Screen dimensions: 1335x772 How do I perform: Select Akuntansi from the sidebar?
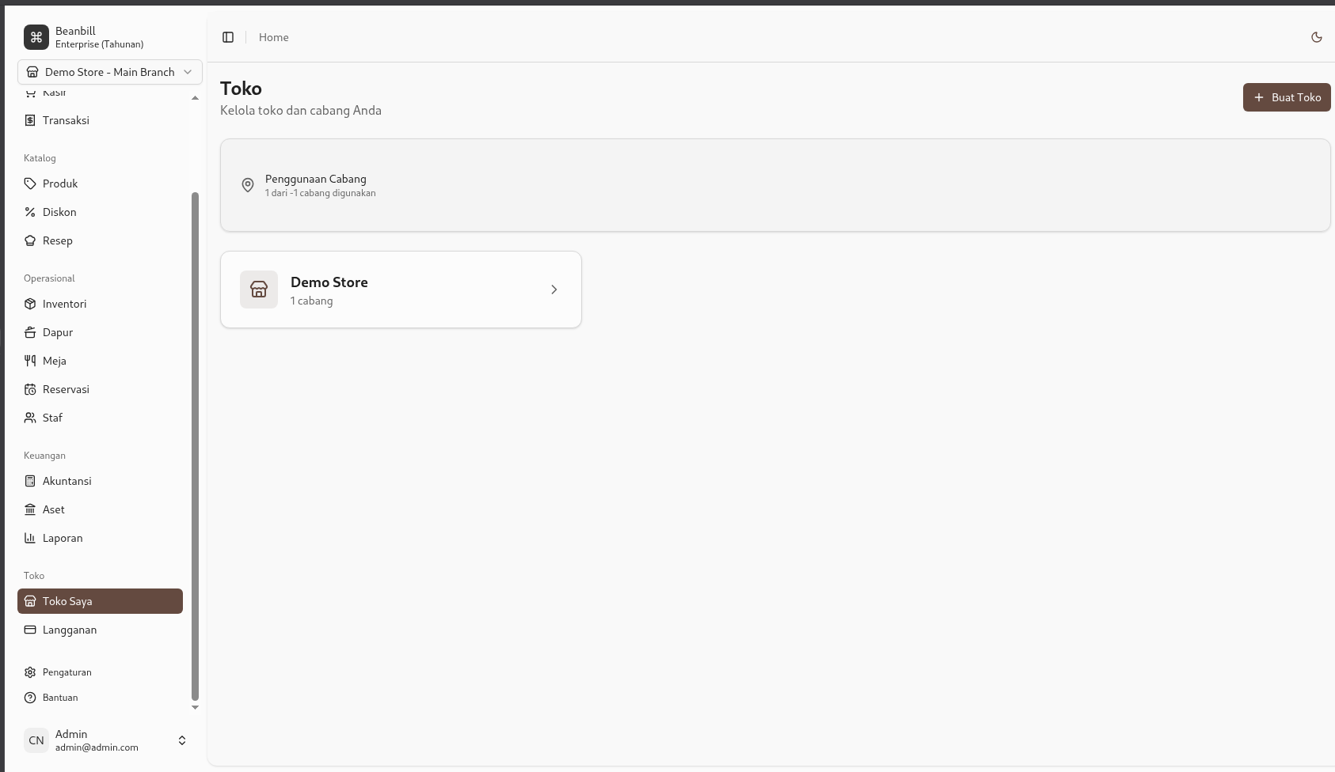point(67,481)
